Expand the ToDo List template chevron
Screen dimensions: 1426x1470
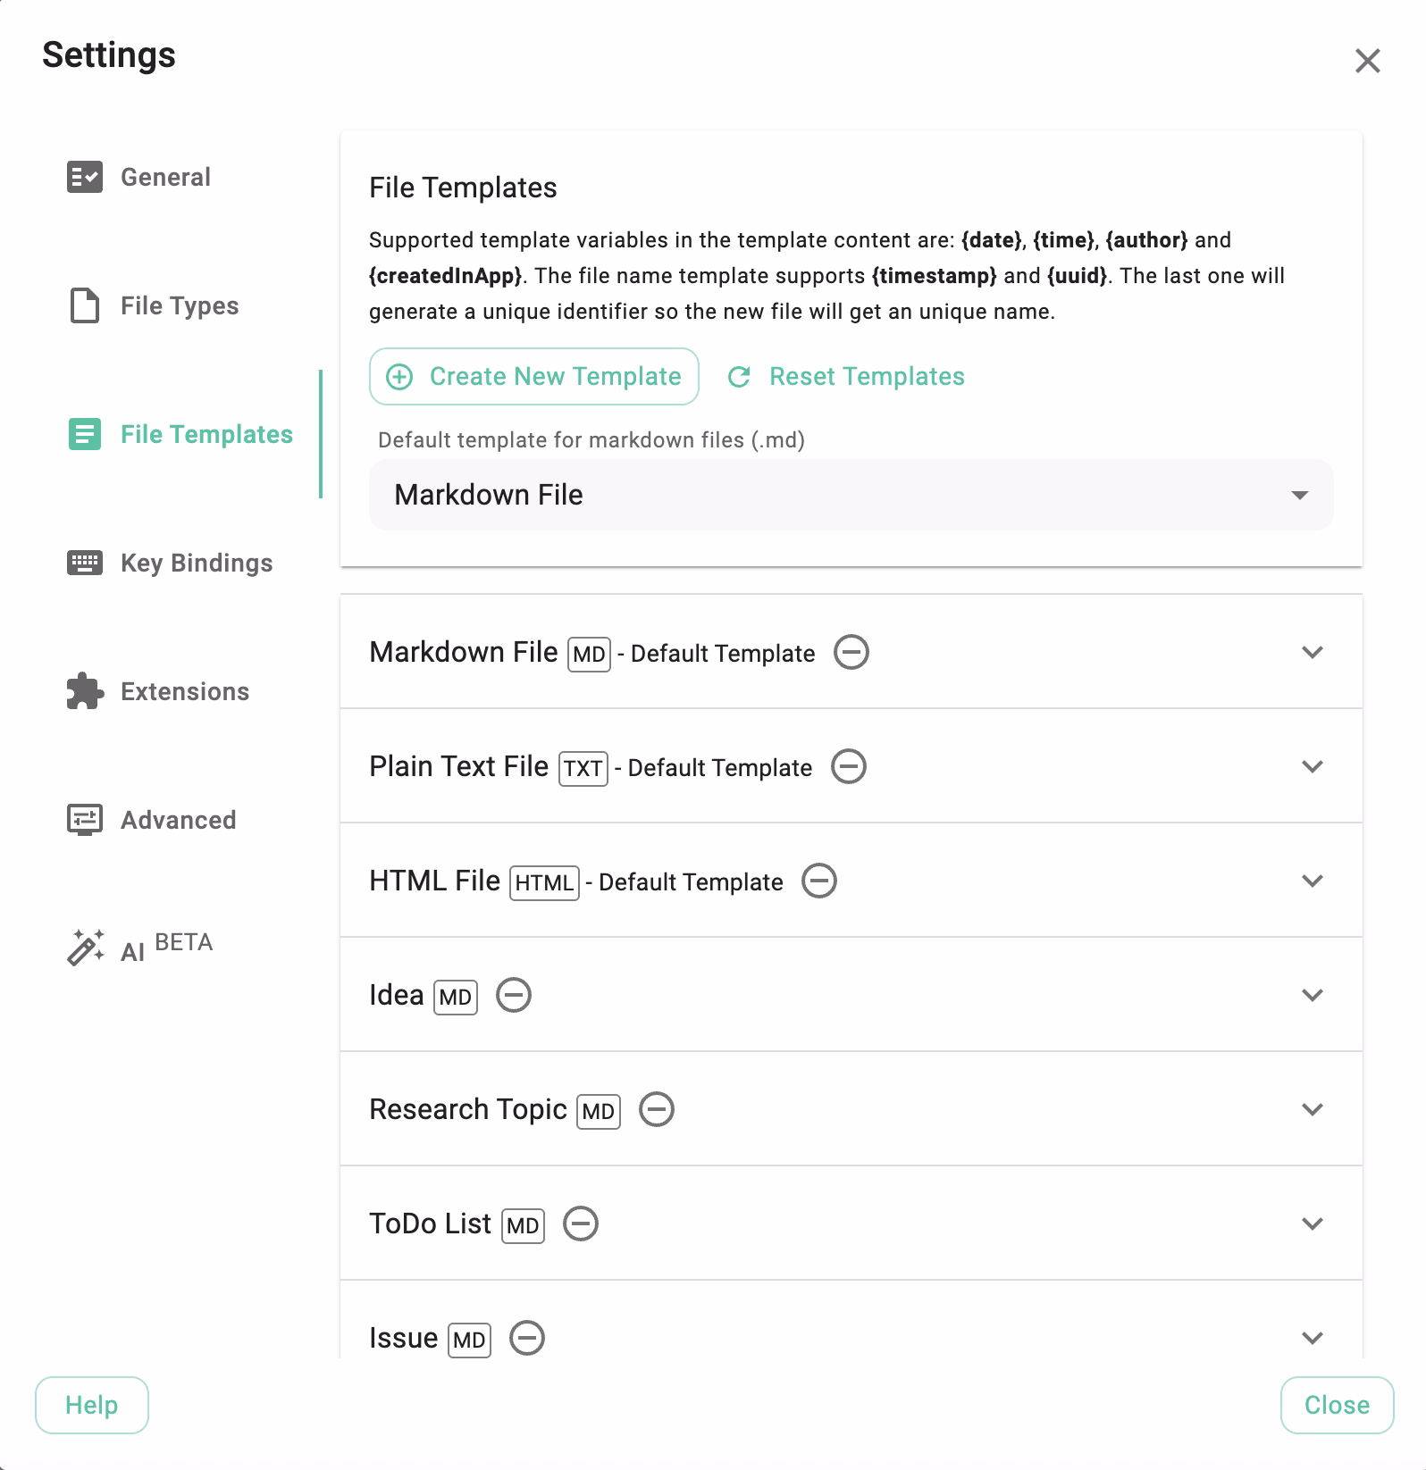[x=1312, y=1224]
